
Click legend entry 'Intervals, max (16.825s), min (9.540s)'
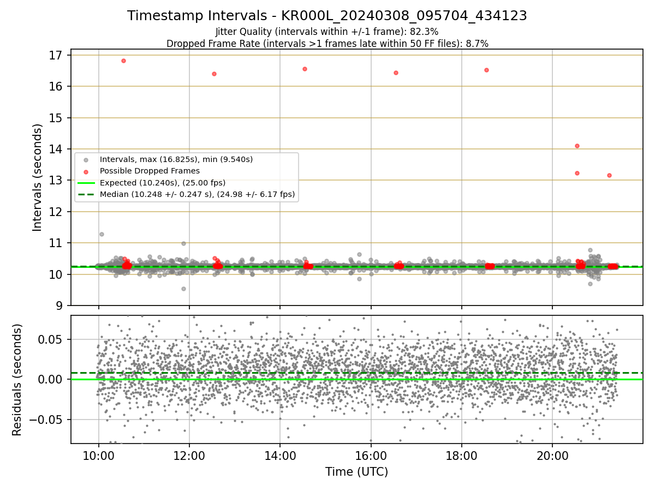176,159
